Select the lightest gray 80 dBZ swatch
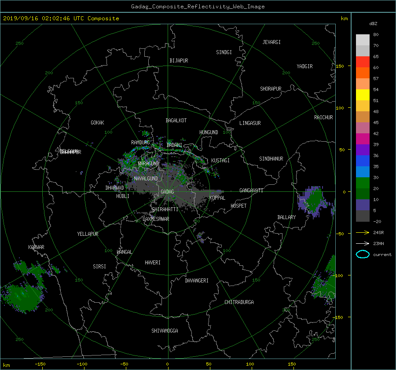The image size is (396, 370). [x=363, y=40]
